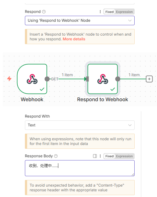157x197 pixels.
Task: Open the Respond dropdown showing 'Respond to Webhook' Node
Action: (x=80, y=20)
